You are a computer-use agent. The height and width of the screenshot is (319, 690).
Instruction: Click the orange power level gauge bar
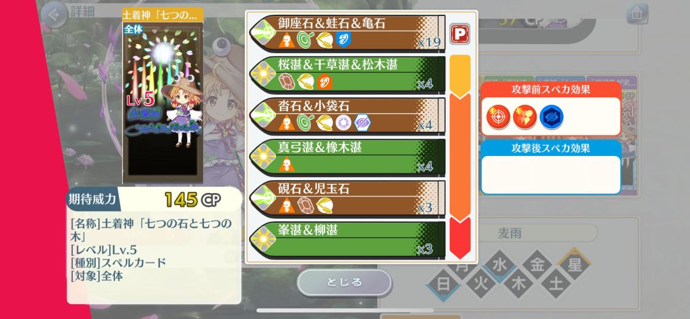pyautogui.click(x=460, y=157)
